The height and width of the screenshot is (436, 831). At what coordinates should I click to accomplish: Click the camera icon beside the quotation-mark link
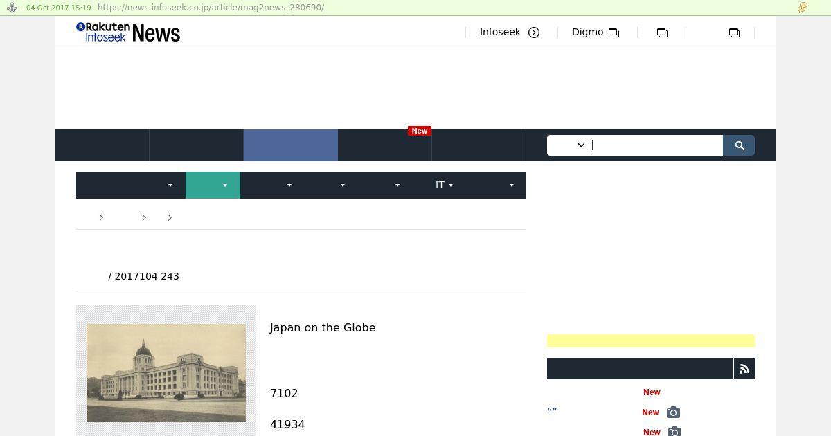click(x=673, y=412)
